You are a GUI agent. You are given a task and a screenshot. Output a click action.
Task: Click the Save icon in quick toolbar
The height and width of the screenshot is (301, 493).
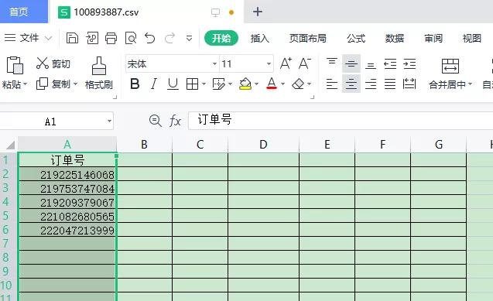pos(72,38)
